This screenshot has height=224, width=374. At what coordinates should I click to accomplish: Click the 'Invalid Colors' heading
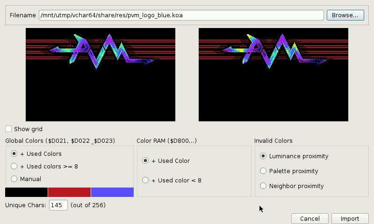pyautogui.click(x=273, y=140)
